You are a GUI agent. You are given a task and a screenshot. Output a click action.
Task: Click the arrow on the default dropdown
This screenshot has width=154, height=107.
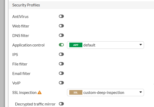pyautogui.click(x=140, y=45)
